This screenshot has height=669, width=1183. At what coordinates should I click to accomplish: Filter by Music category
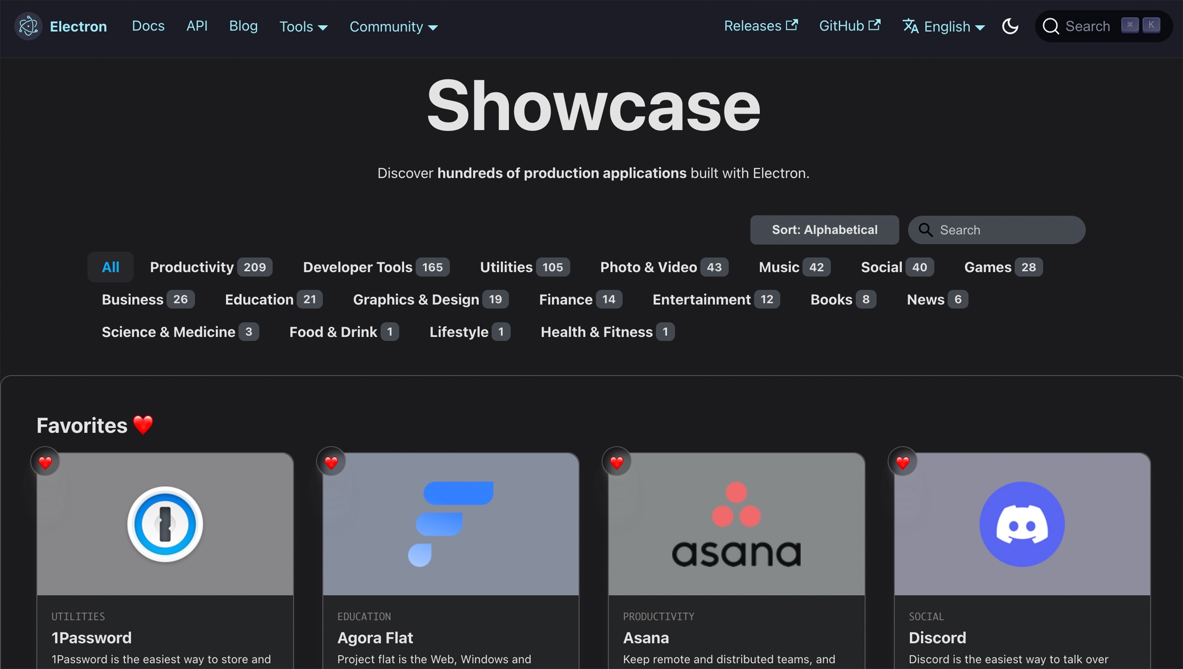point(795,267)
